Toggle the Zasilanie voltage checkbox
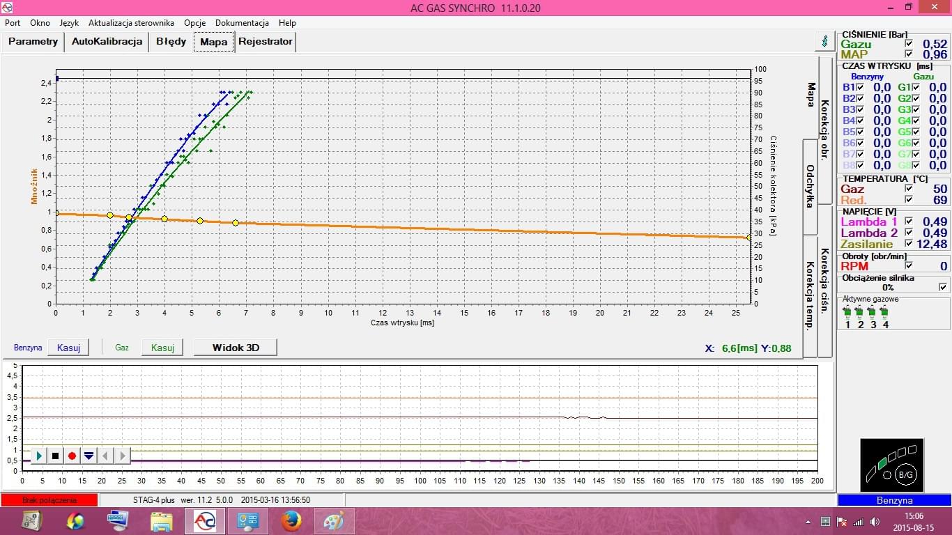The image size is (952, 535). coord(908,244)
